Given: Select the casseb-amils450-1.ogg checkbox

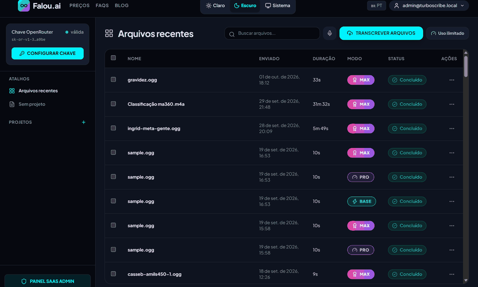Looking at the screenshot, I should click(x=113, y=274).
